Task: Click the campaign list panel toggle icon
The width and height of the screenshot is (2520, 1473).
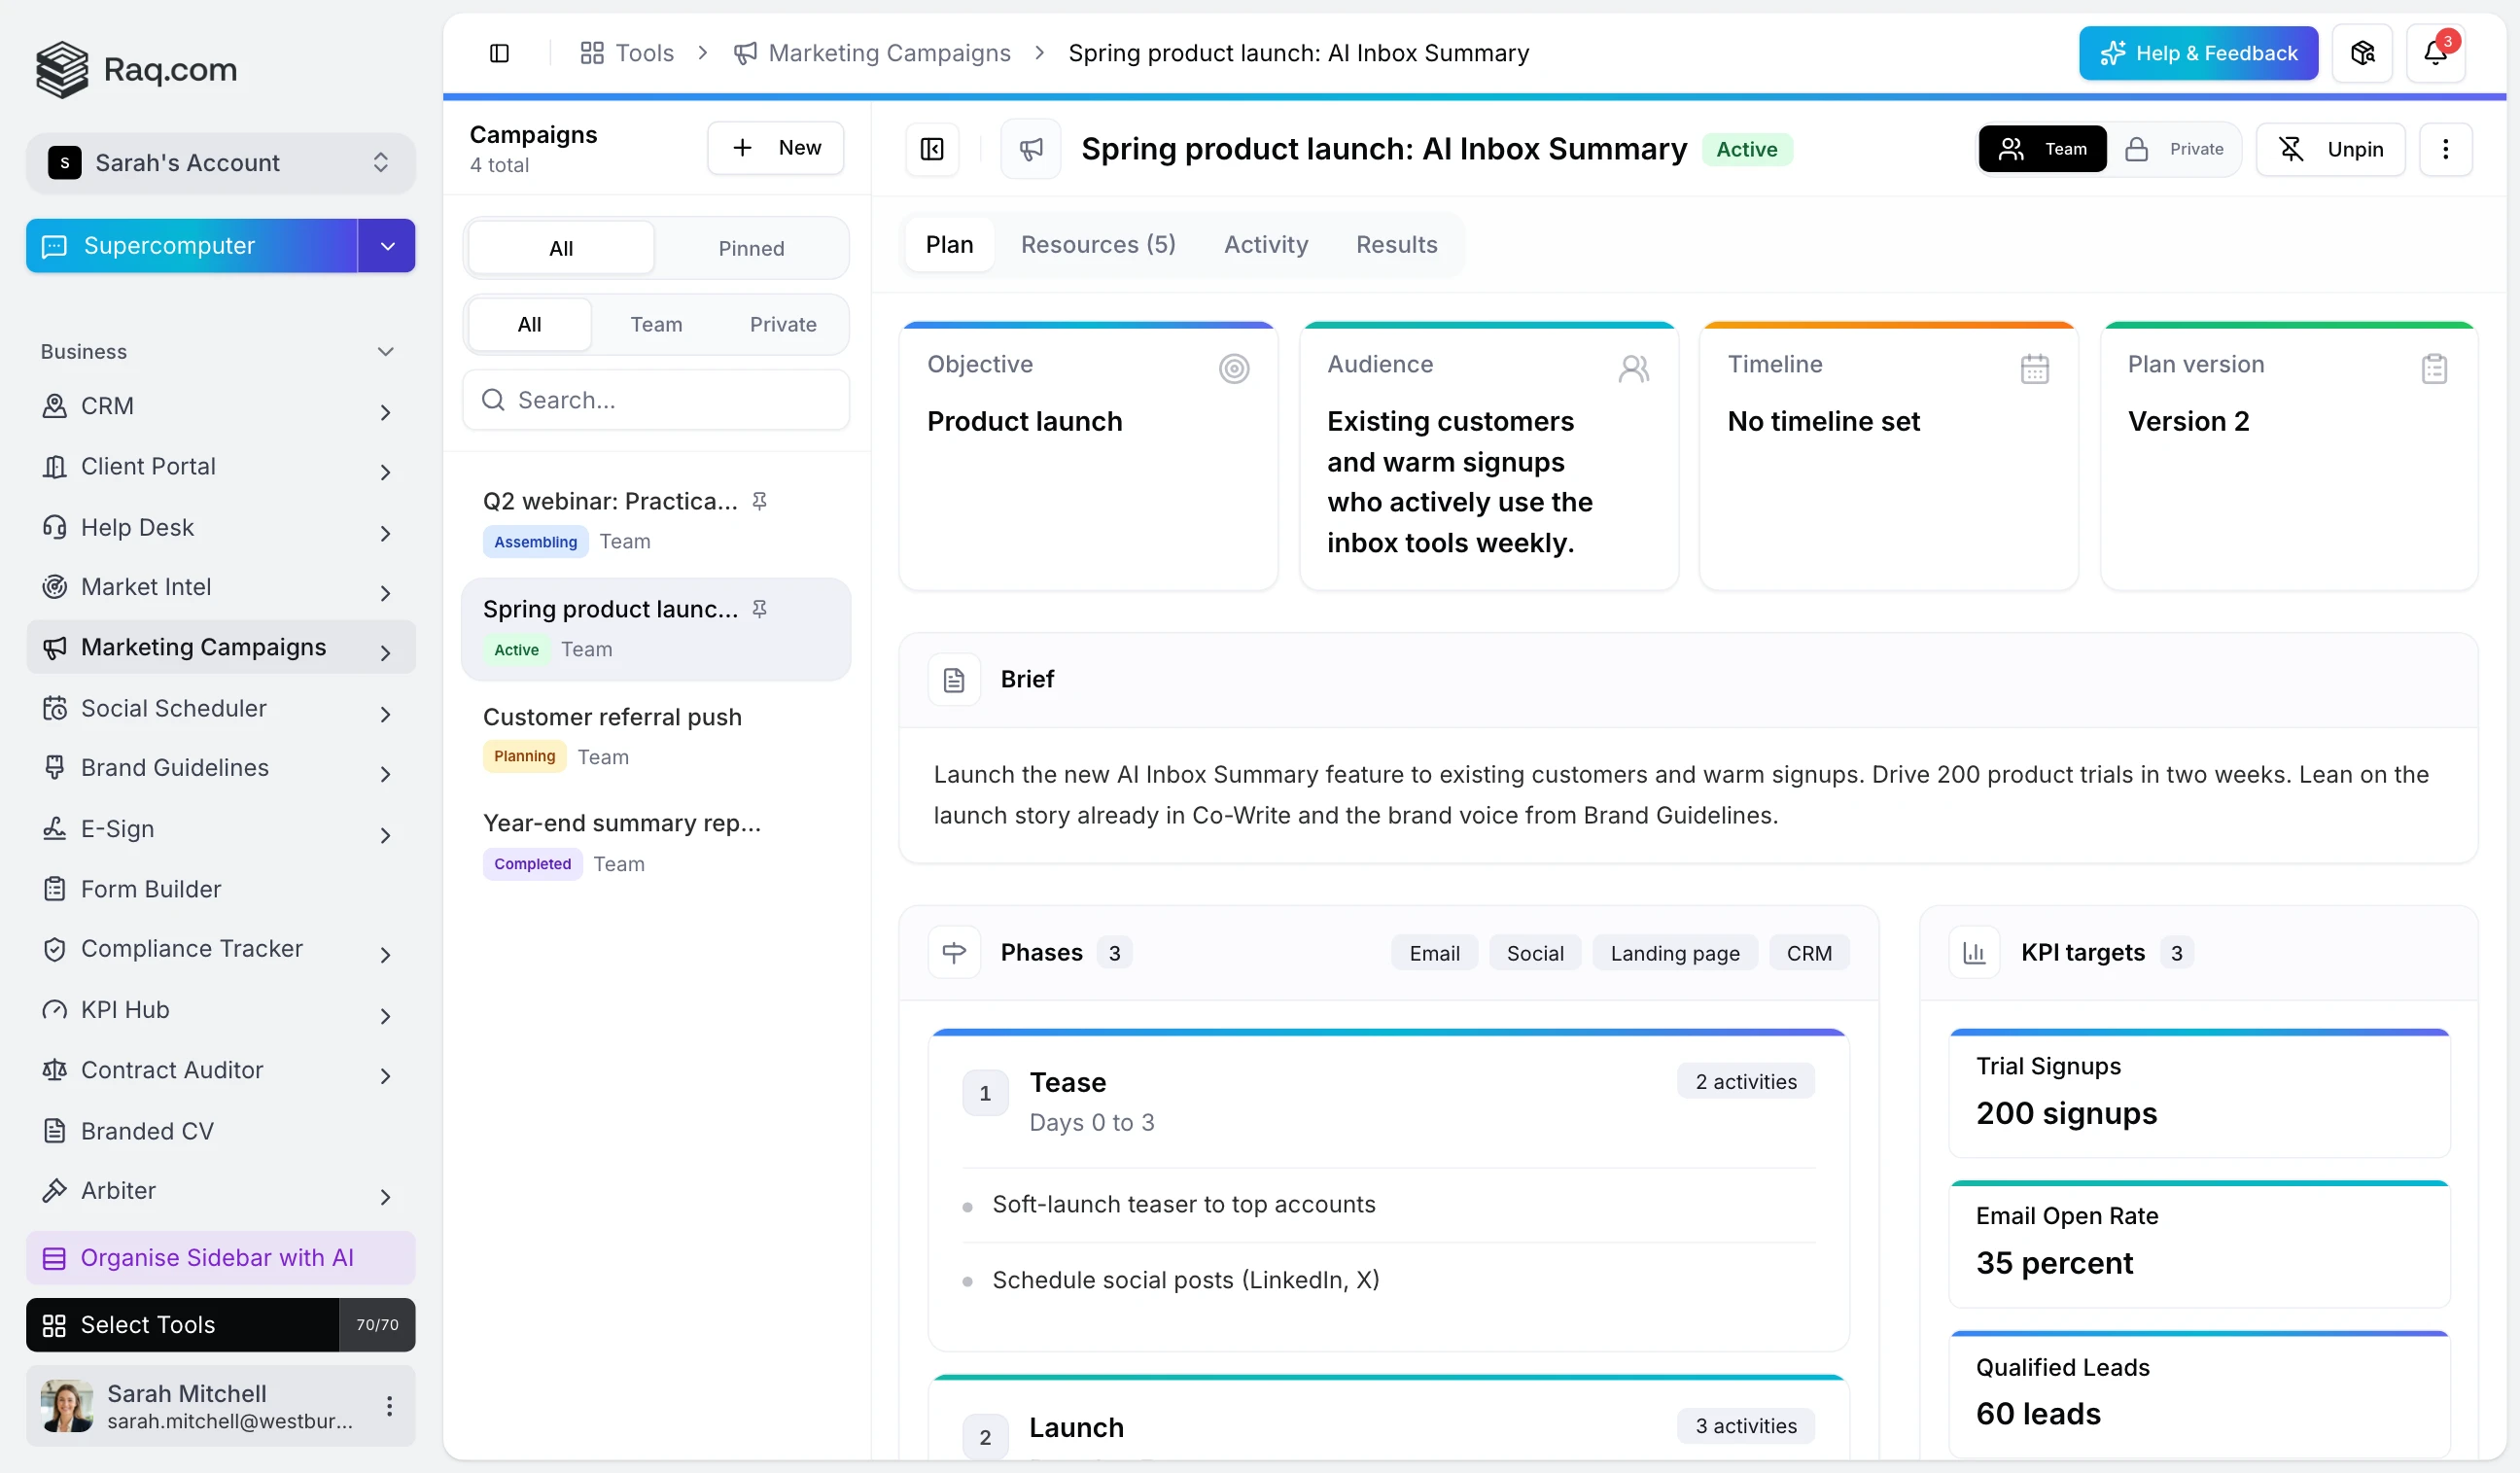Action: coord(932,149)
